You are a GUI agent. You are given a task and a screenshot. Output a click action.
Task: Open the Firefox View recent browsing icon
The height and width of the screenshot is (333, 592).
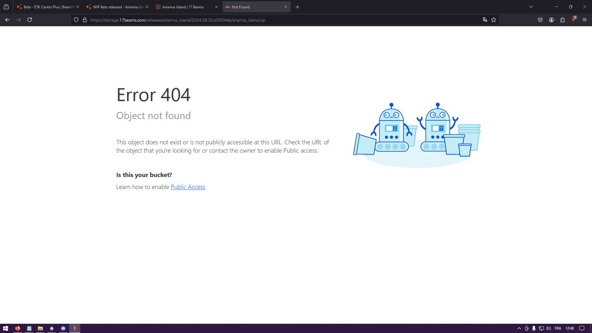6,7
